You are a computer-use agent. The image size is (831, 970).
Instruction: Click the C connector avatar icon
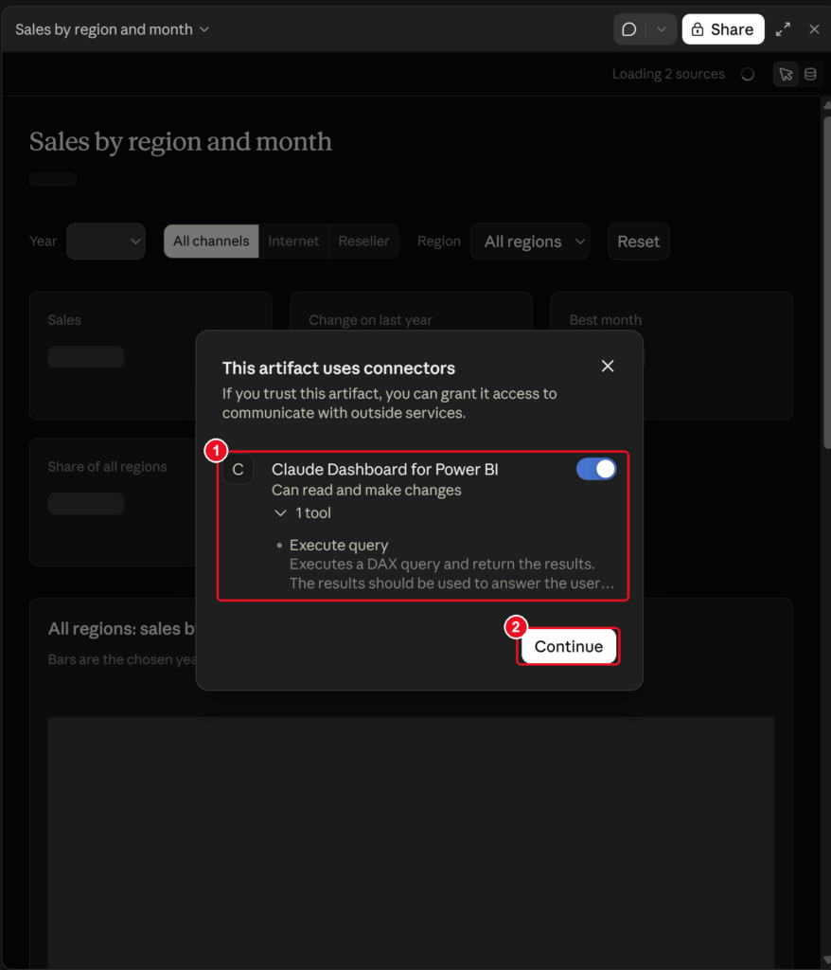[x=239, y=470]
